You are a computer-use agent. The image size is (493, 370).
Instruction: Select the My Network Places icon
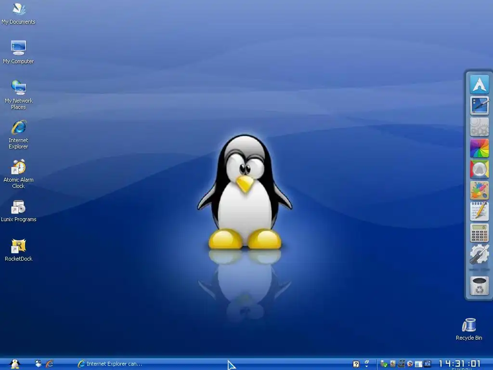click(x=19, y=95)
